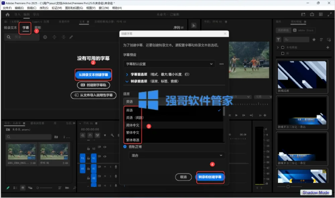Check the local templates checkbox
The height and width of the screenshot is (198, 335).
(x=283, y=47)
